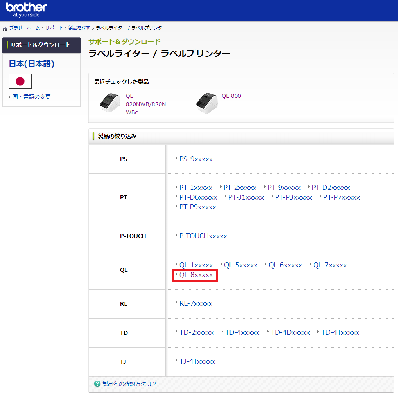398x395 pixels.
Task: Select the TD-4Txxxxx series
Action: (340, 332)
